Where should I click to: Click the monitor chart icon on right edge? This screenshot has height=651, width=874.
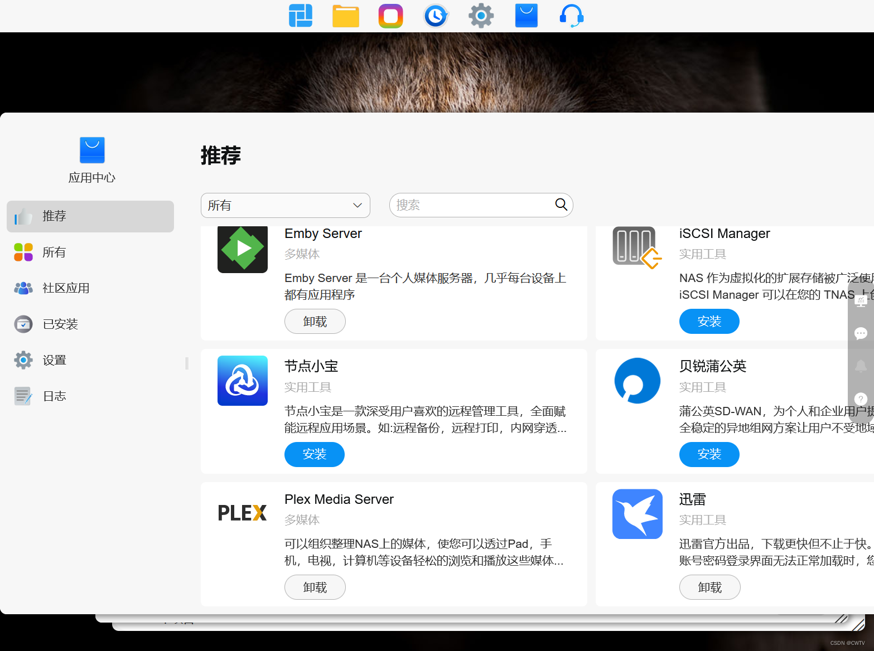pos(861,301)
